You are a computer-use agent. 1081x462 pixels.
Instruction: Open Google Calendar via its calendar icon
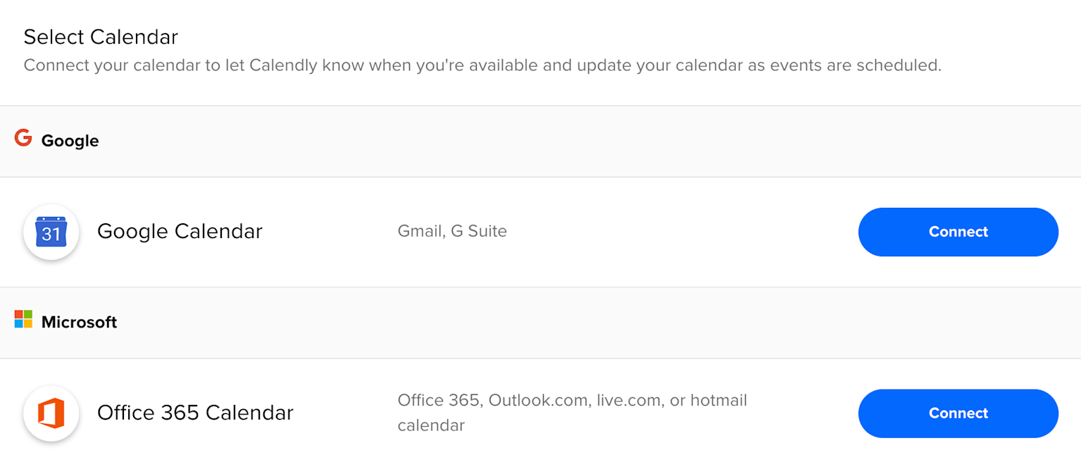(x=51, y=232)
